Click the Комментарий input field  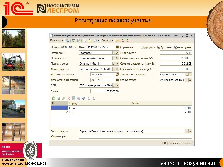click(135, 137)
